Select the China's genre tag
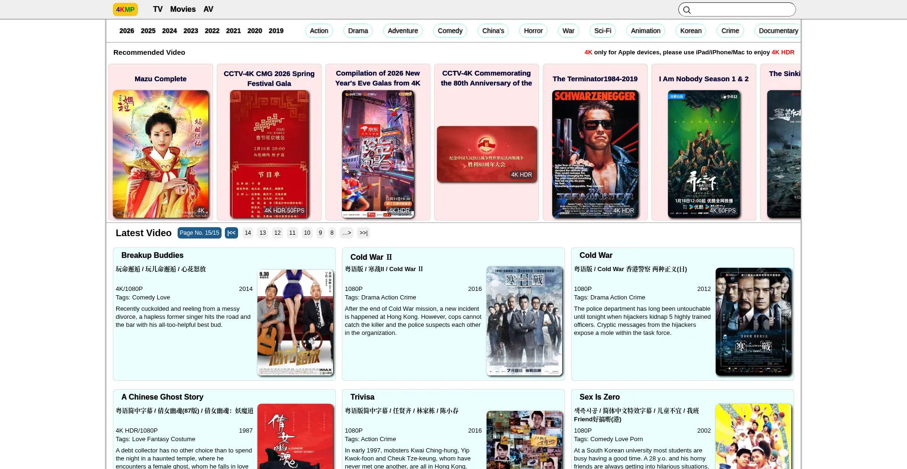Screen dimensions: 907x469 pos(493,31)
